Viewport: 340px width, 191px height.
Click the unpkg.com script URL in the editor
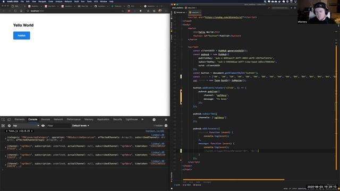click(x=224, y=17)
